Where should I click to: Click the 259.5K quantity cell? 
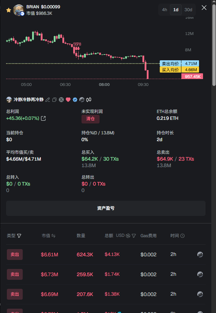tap(85, 274)
